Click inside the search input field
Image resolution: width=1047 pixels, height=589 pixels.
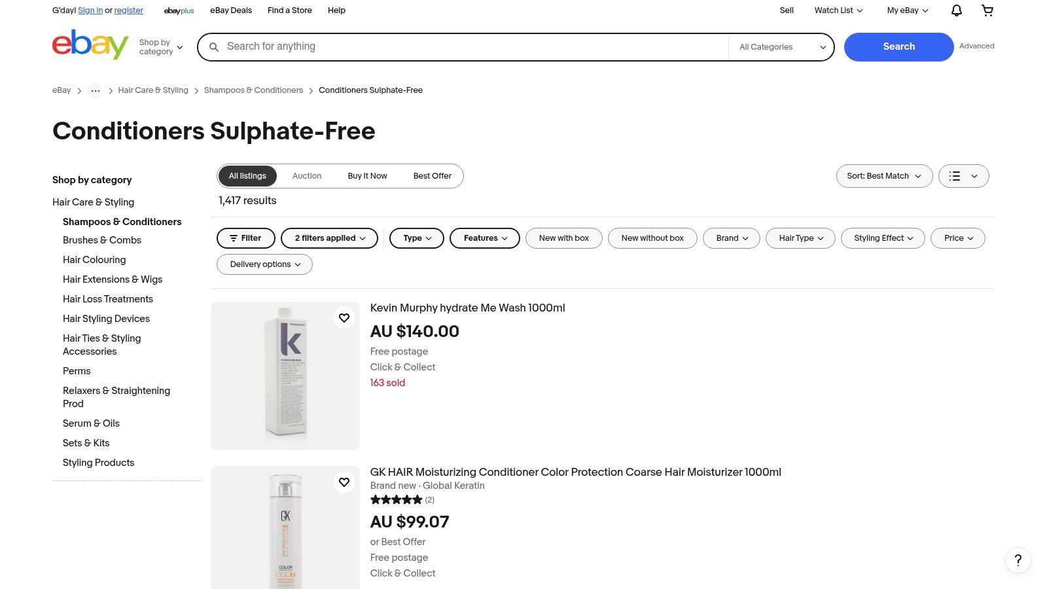pos(458,46)
